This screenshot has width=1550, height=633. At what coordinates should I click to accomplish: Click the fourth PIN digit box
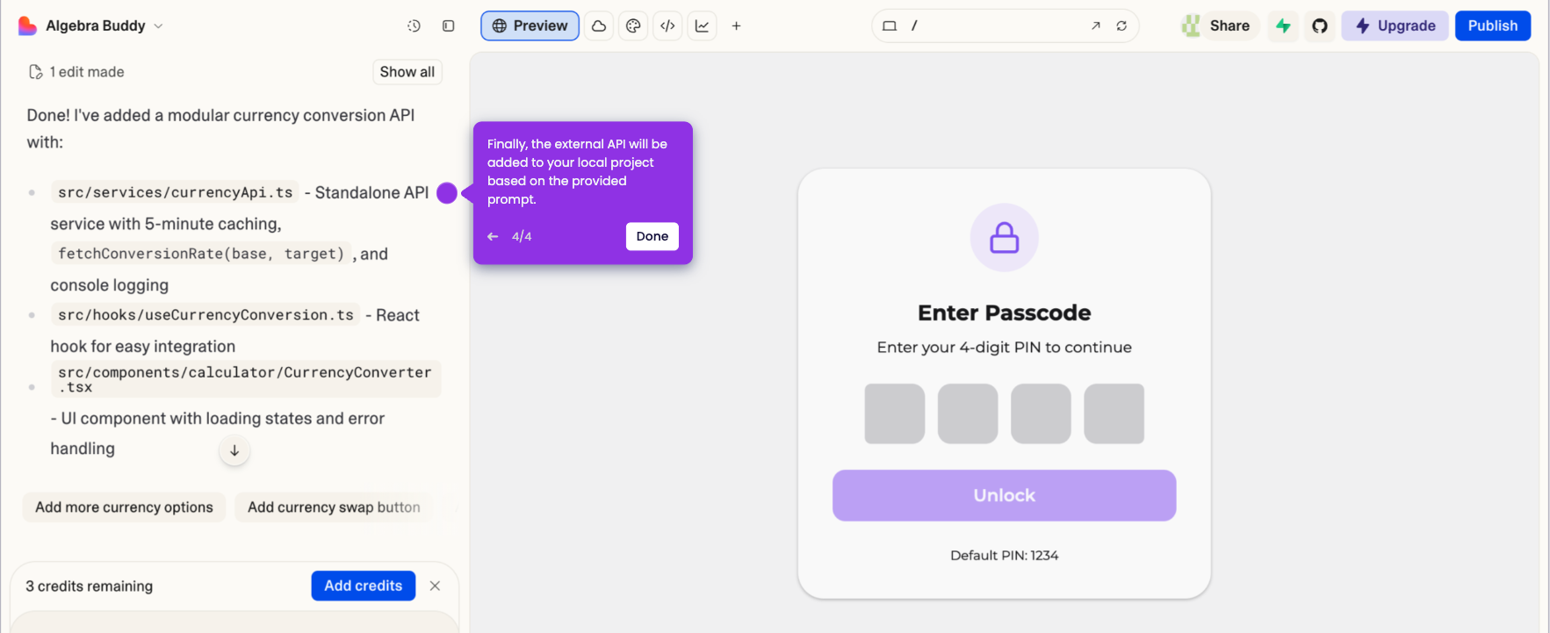pyautogui.click(x=1114, y=414)
